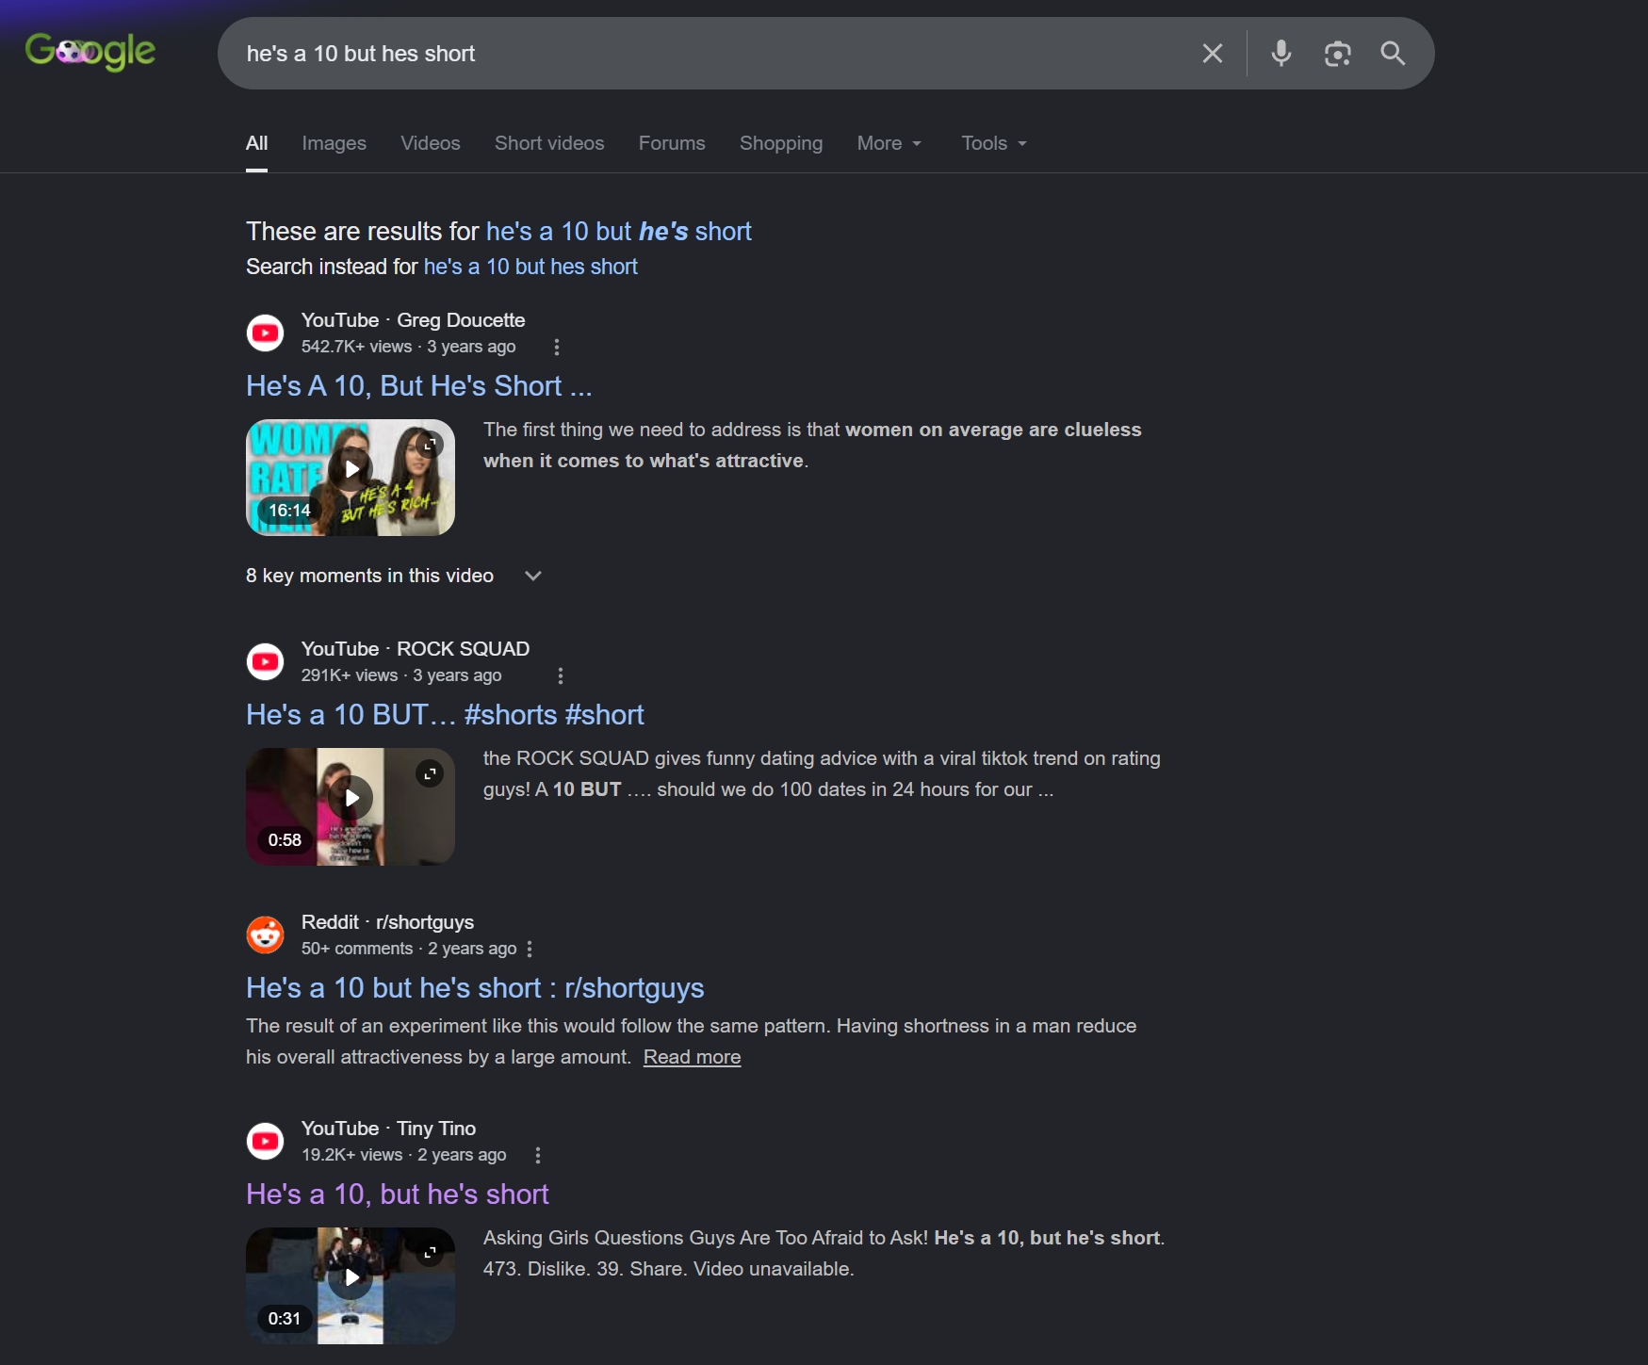The image size is (1648, 1365).
Task: Switch to the Videos tab
Action: [x=431, y=143]
